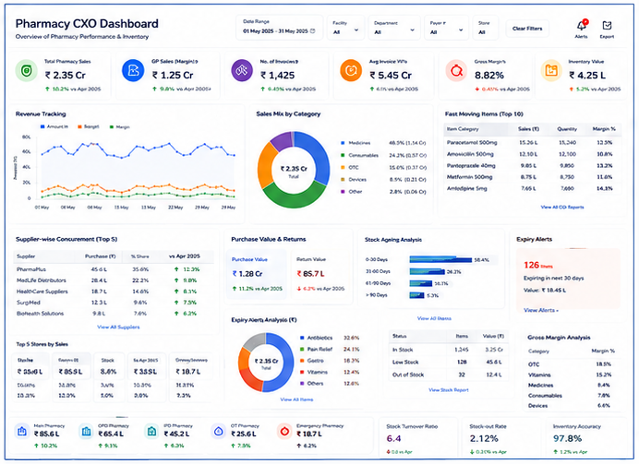The height and width of the screenshot is (464, 639).
Task: Open the View Stock Report link
Action: [449, 390]
